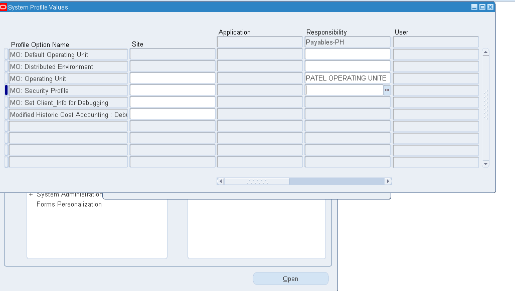This screenshot has width=515, height=291.
Task: Select the PATEL OPERATING UNITE responsibility field
Action: point(347,78)
